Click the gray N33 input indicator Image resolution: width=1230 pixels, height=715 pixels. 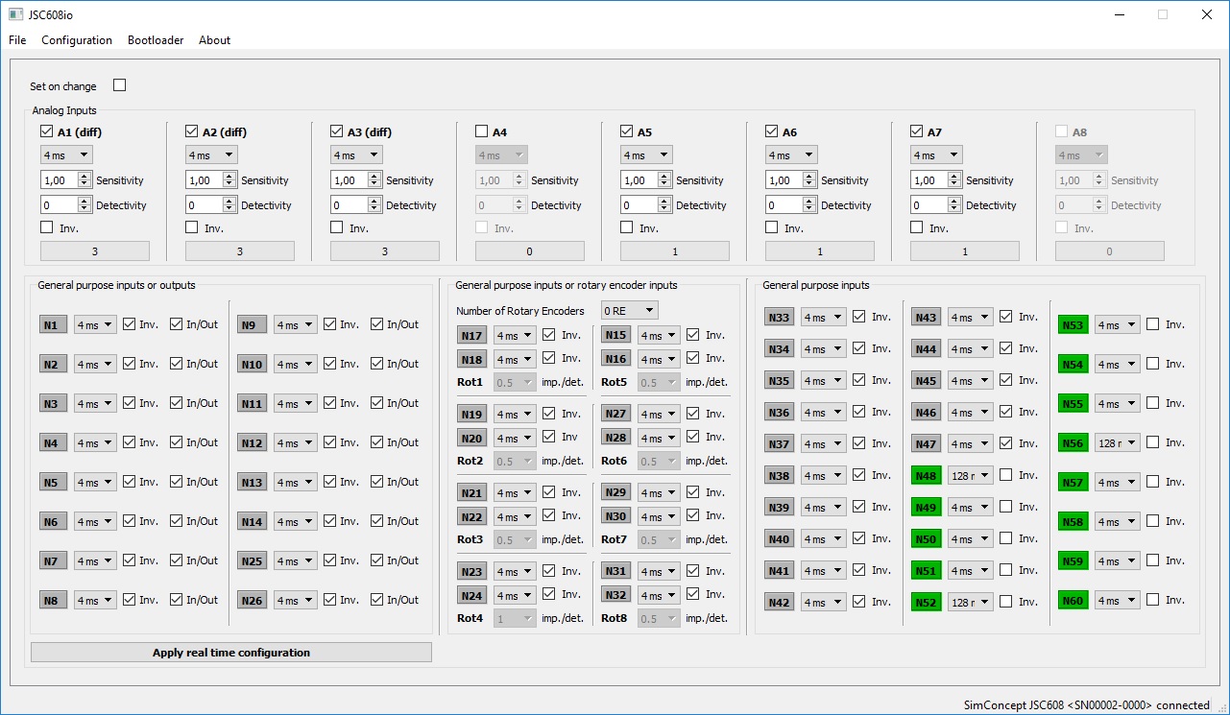pyautogui.click(x=780, y=318)
